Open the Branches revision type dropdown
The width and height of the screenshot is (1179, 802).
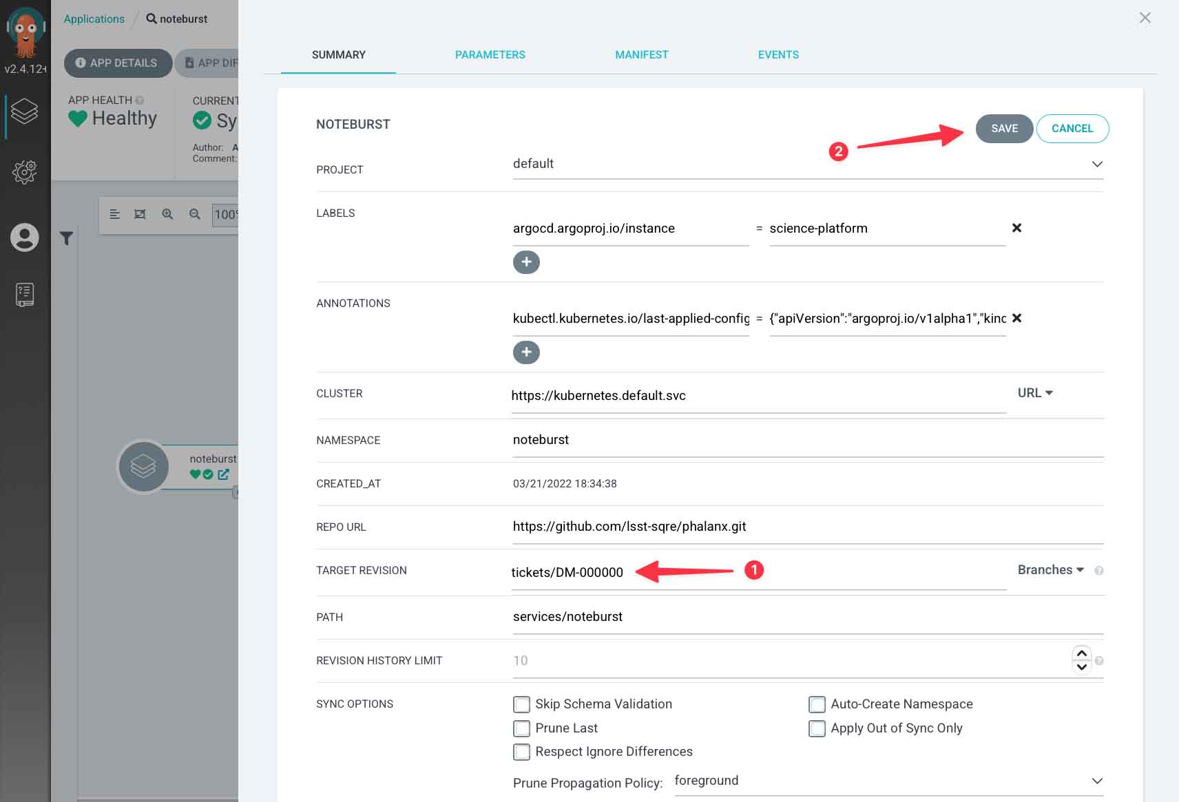1051,570
